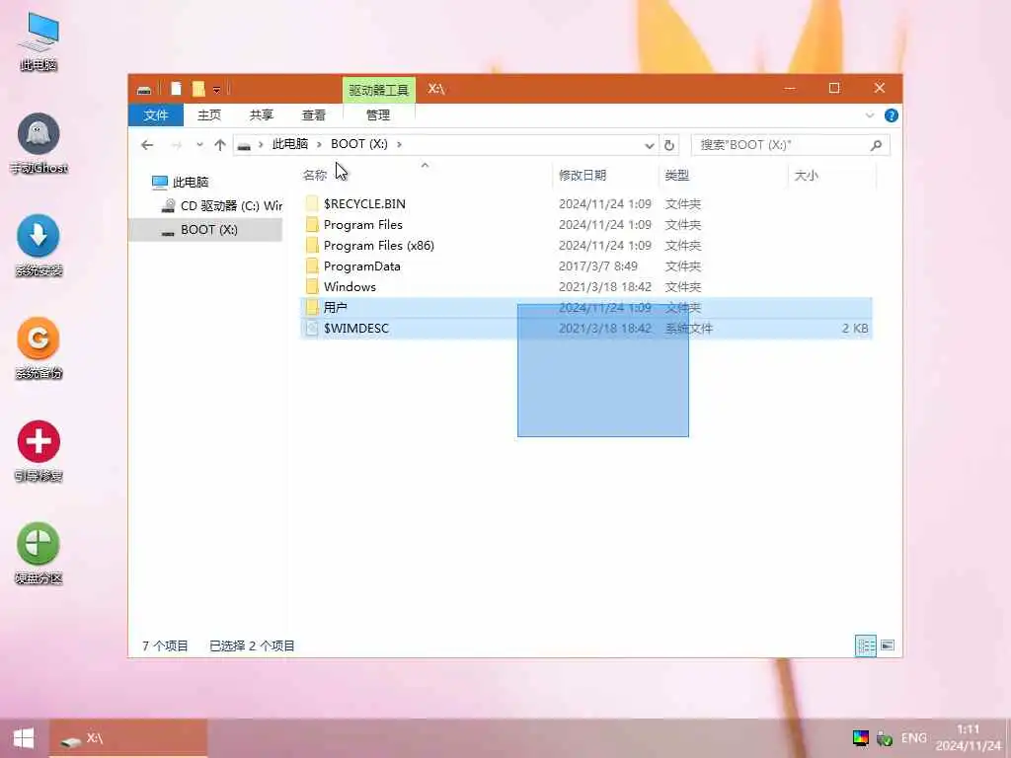Sort by the 名称 column header
Screen dimensions: 1011x758
pos(315,176)
